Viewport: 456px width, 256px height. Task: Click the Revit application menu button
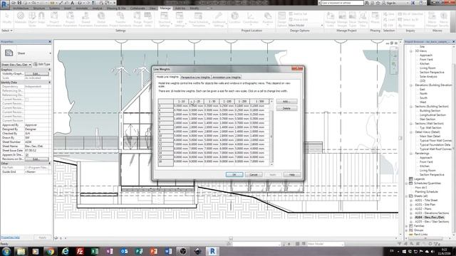pyautogui.click(x=4, y=5)
